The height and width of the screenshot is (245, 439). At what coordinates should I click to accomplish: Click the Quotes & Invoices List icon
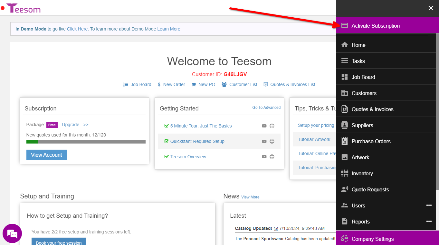(x=266, y=84)
